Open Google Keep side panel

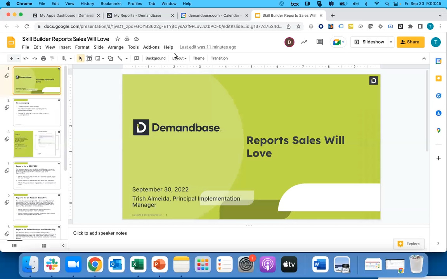pos(438,78)
